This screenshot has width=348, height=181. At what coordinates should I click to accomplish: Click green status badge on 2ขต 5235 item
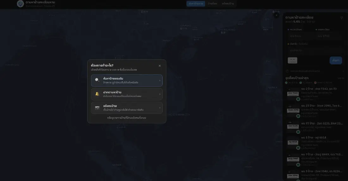pos(298,132)
